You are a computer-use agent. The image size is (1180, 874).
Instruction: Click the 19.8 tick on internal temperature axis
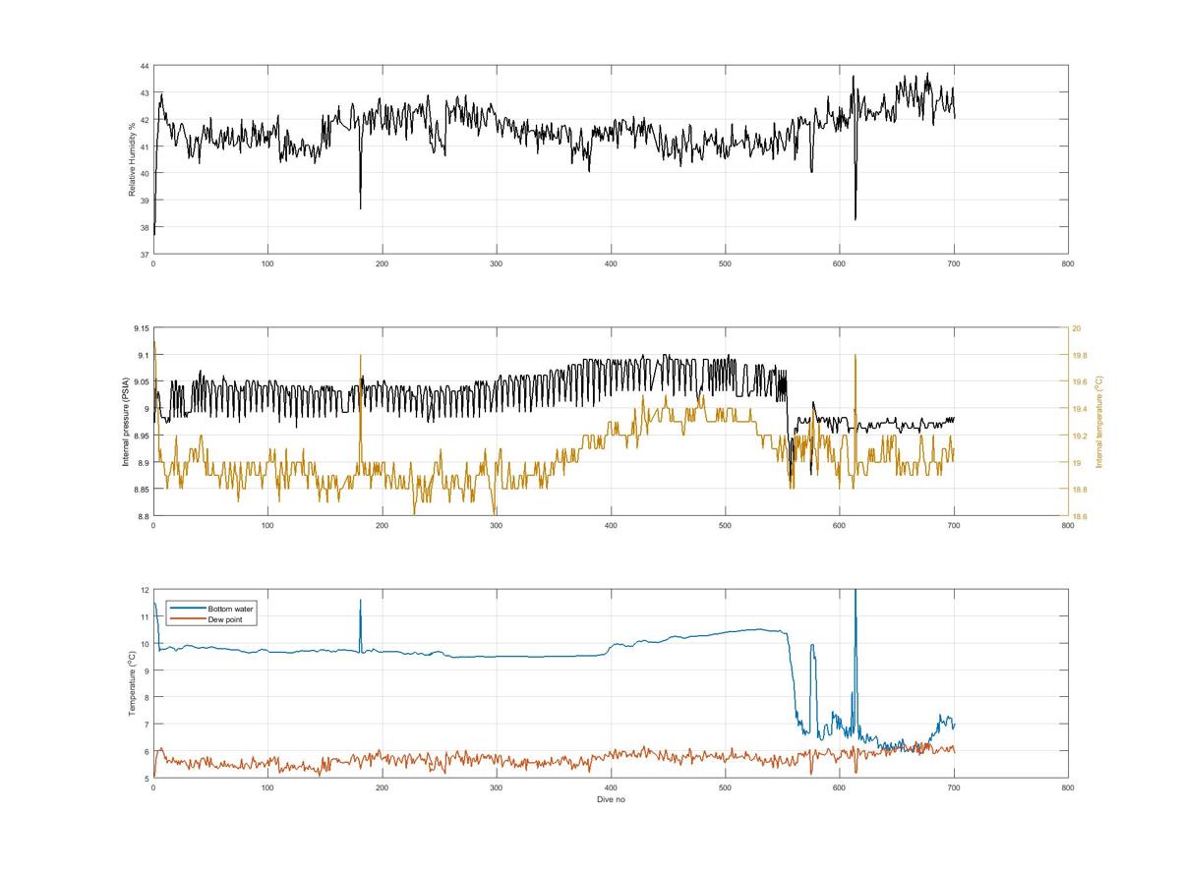[1079, 355]
